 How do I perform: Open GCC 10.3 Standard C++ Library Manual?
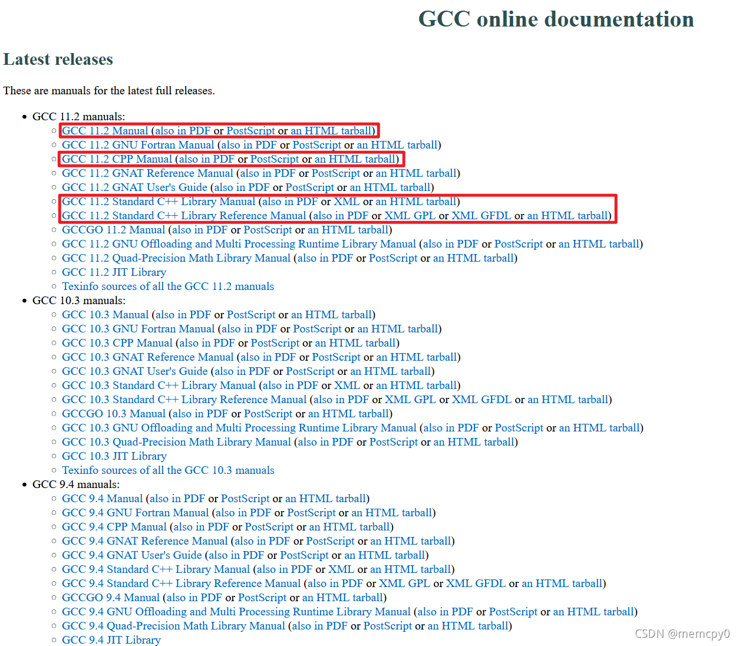pos(159,385)
